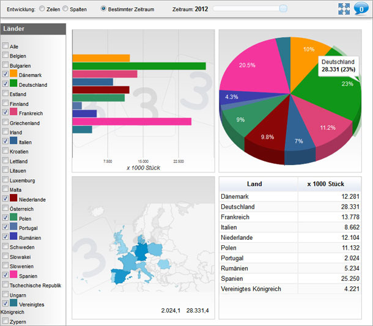Uncheck the Polen checkbox
Screen dimensions: 373x326
coord(6,218)
